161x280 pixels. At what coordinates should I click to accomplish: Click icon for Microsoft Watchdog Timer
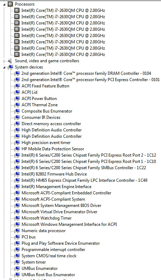pyautogui.click(x=17, y=218)
